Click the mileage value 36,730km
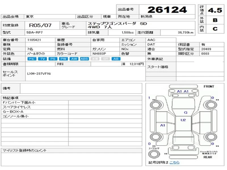Viewport: 227px width, 170px height. tap(186, 33)
